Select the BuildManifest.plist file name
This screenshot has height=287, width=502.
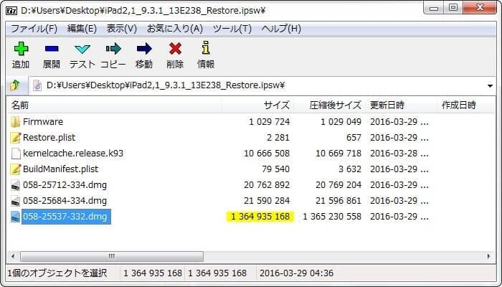click(x=60, y=169)
